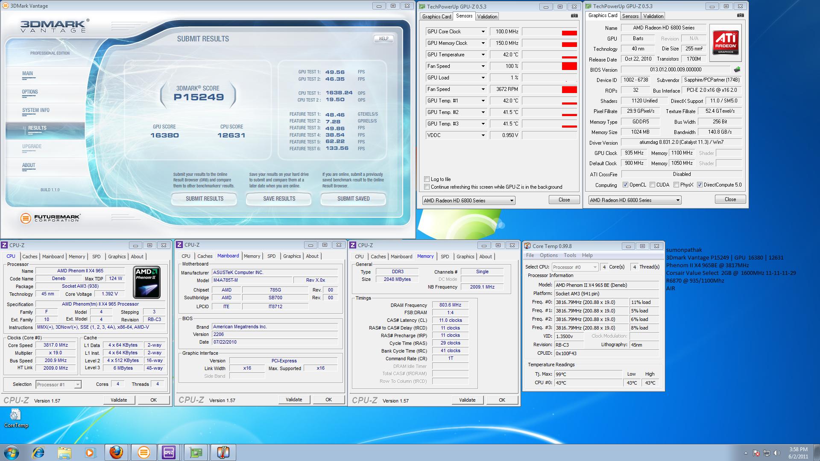The height and width of the screenshot is (461, 820).
Task: Click the AMD Phenom II processor logo
Action: pyautogui.click(x=147, y=282)
